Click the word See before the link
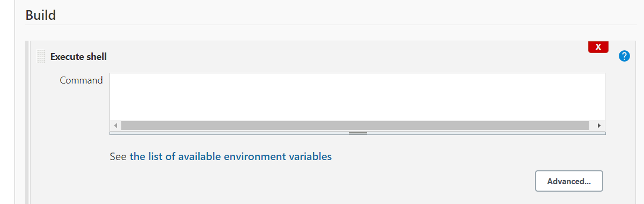This screenshot has height=204, width=644. point(118,156)
